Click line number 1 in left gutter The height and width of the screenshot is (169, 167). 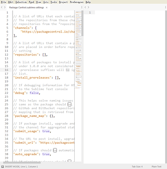click(7, 13)
